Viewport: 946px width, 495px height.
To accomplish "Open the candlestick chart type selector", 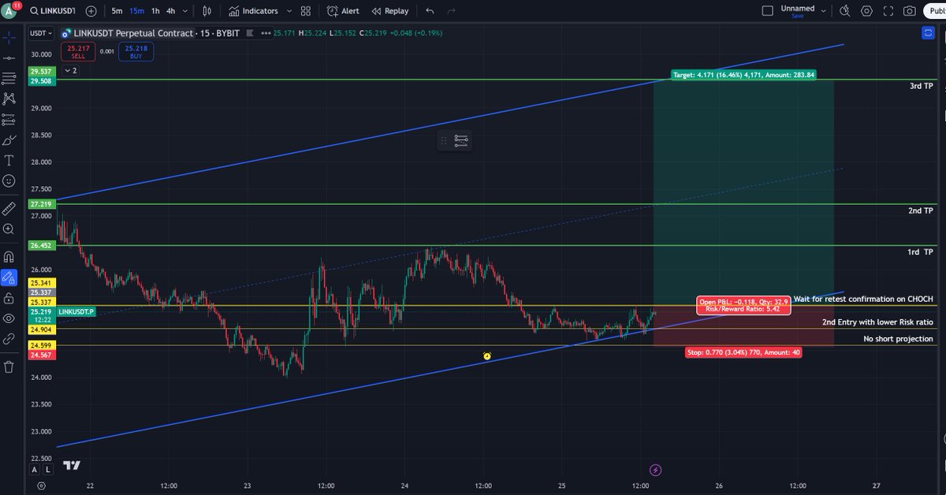I will pyautogui.click(x=207, y=11).
